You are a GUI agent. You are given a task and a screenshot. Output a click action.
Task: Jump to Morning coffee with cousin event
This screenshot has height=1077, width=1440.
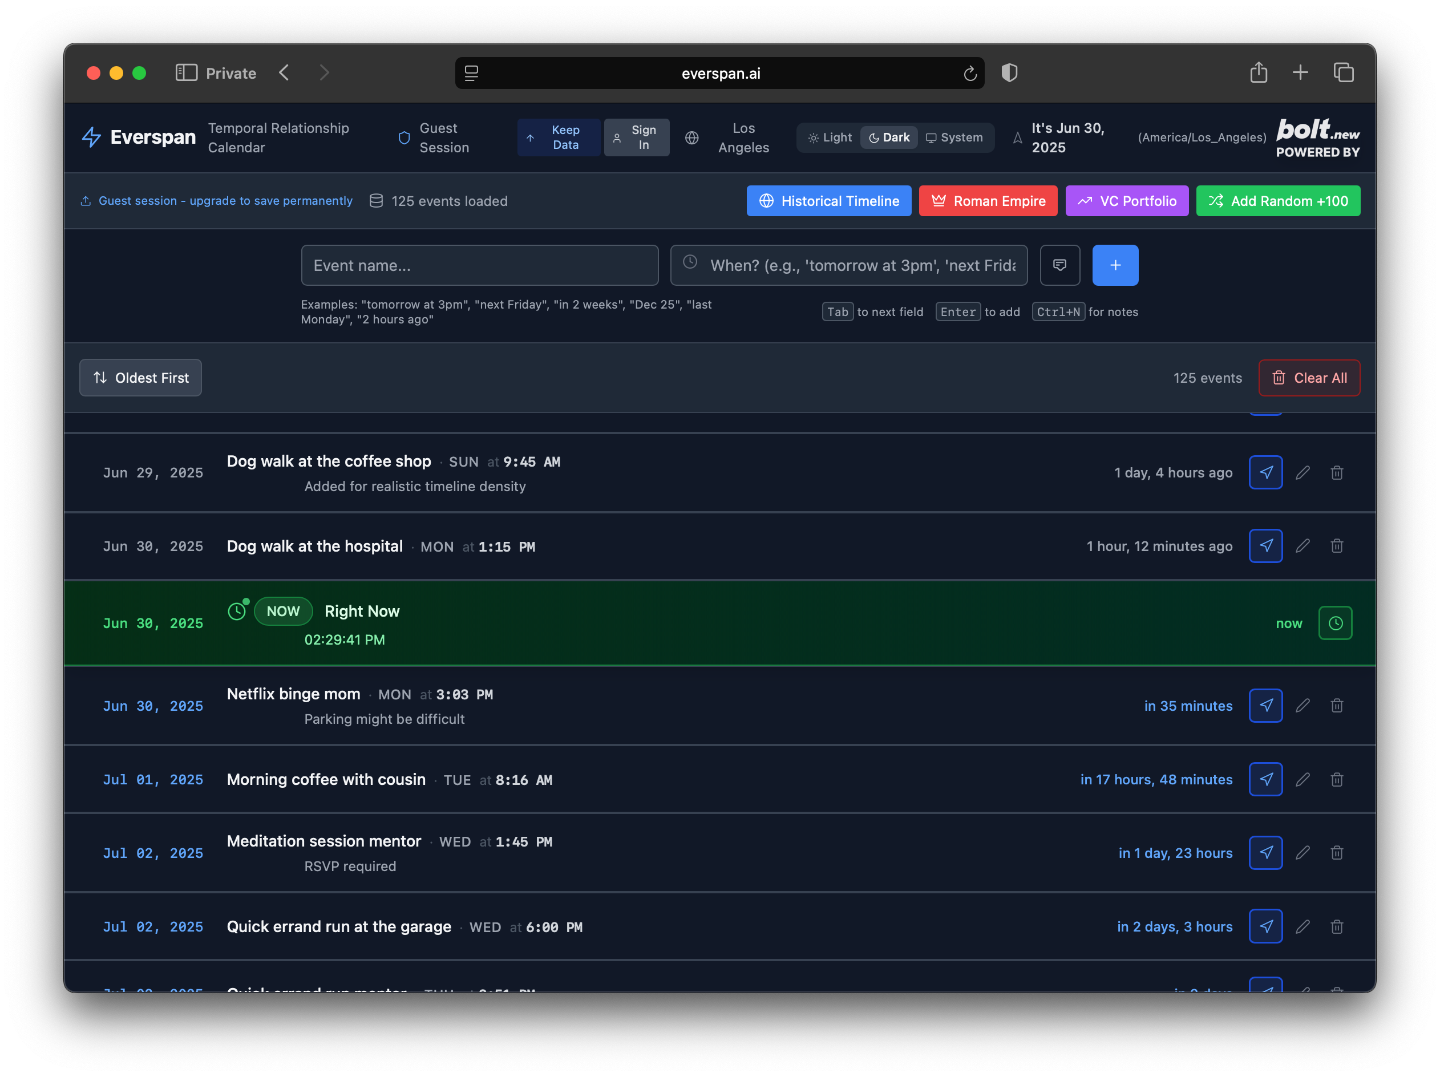pyautogui.click(x=1265, y=779)
